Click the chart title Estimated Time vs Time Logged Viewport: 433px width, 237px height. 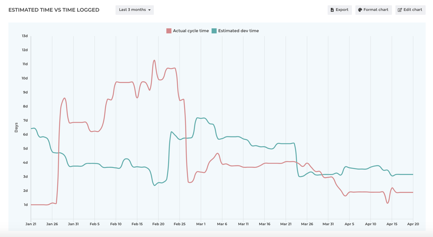(54, 10)
